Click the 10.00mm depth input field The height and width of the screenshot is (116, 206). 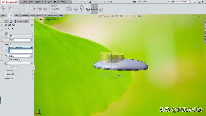pyautogui.click(x=19, y=56)
